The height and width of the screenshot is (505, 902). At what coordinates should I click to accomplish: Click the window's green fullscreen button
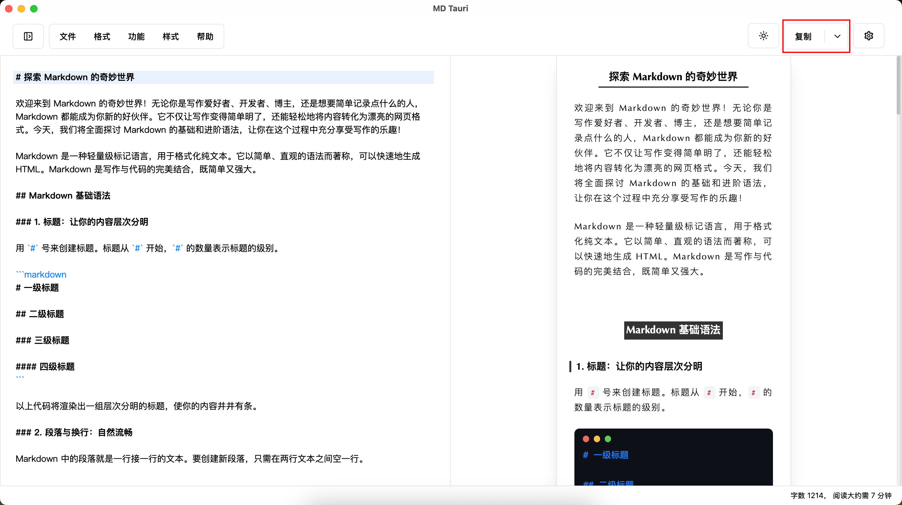[34, 9]
